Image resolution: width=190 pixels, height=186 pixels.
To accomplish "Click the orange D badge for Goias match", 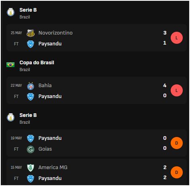I will coord(177,143).
